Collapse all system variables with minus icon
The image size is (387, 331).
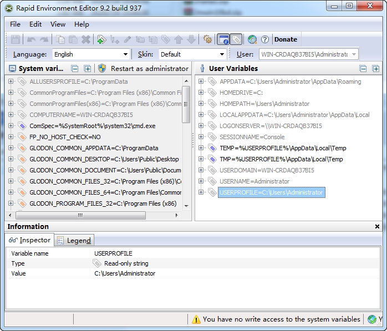[x=75, y=69]
